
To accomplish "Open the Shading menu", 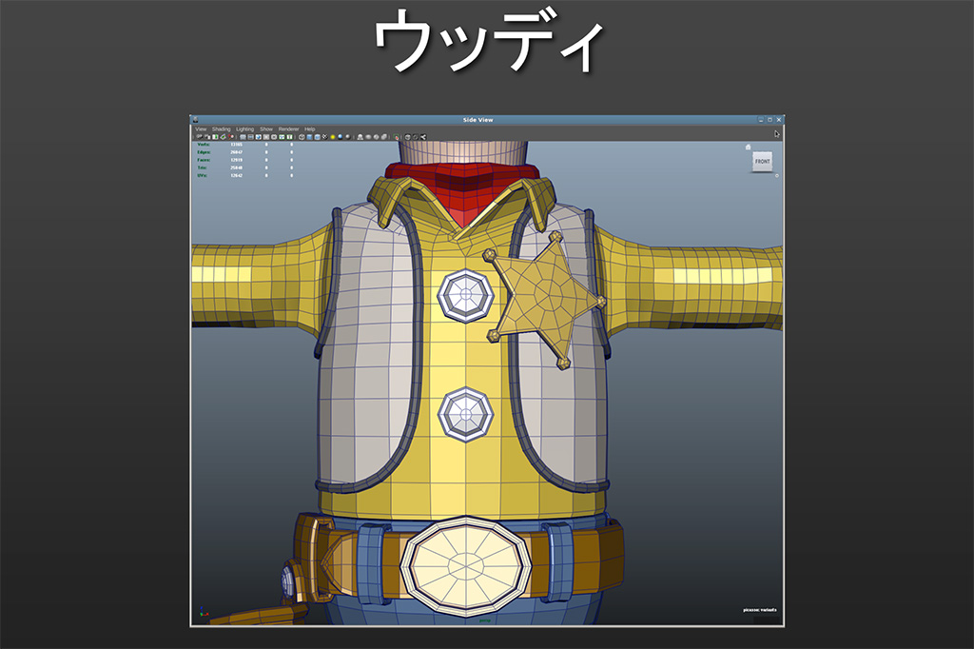I will [221, 129].
